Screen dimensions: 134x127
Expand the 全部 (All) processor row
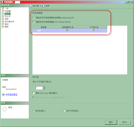(34, 31)
